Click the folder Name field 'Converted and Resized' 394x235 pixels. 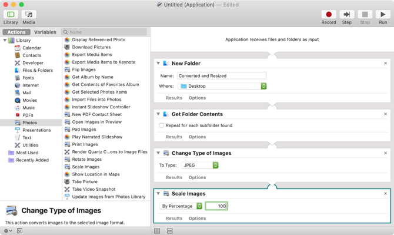coord(222,76)
